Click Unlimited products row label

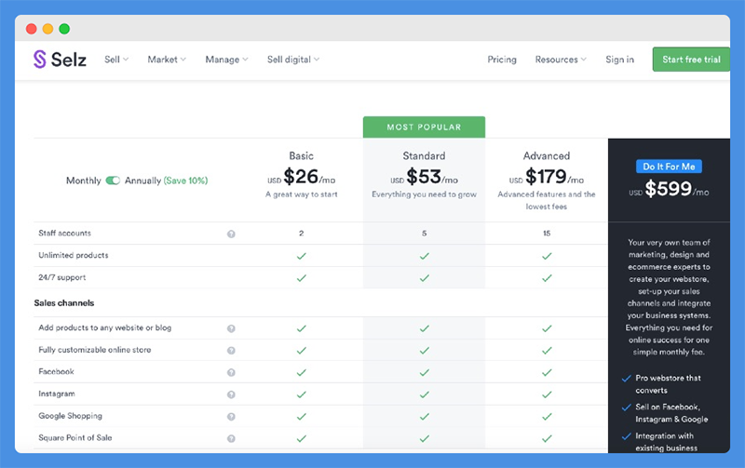74,255
